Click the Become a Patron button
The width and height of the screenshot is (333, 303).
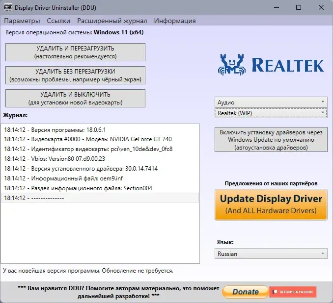293,292
